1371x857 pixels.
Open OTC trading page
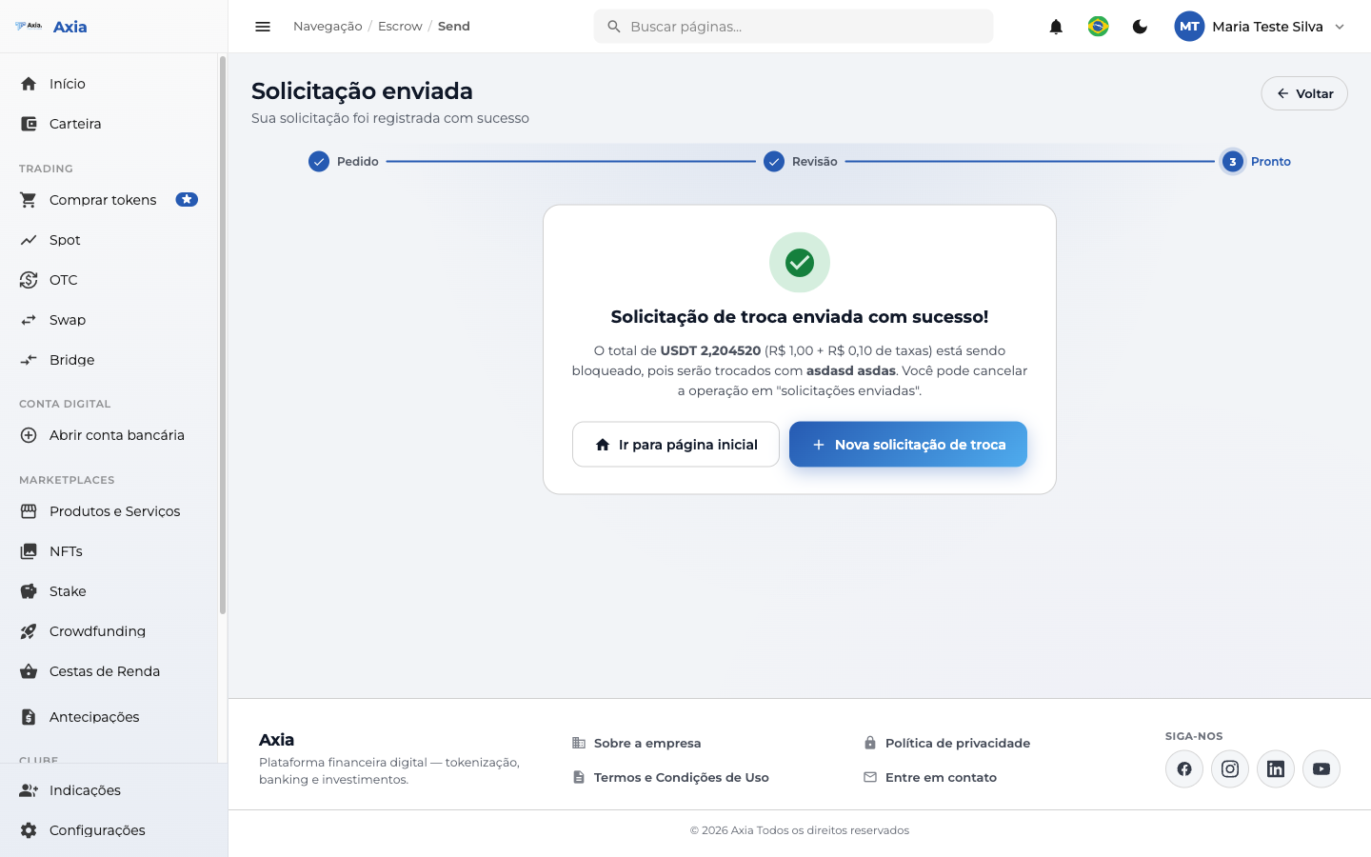click(109, 280)
